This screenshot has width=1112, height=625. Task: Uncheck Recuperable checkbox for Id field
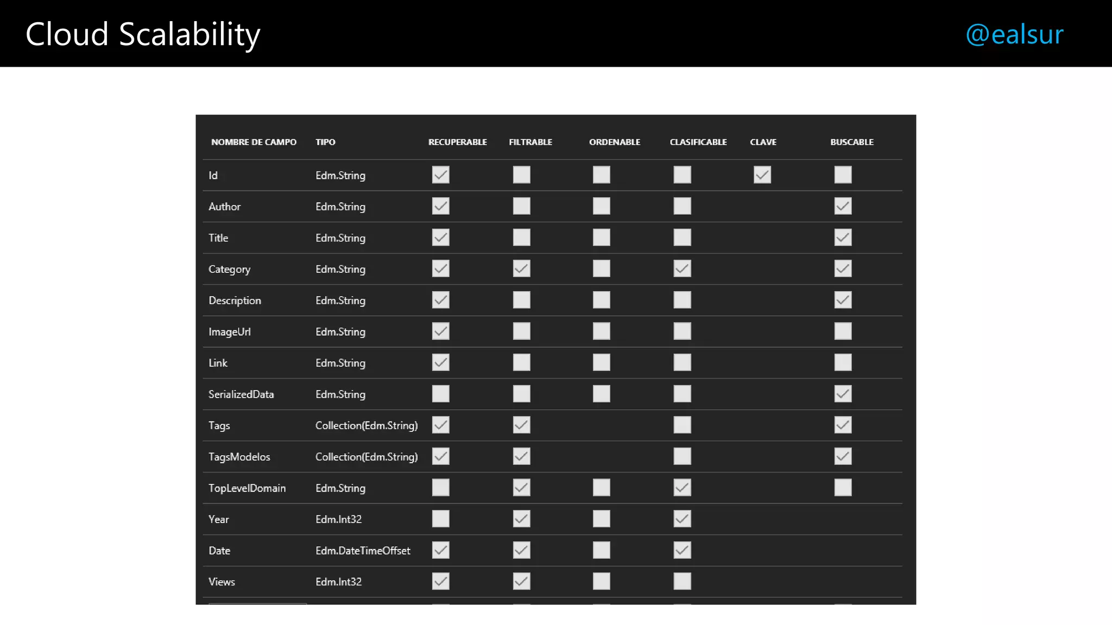coord(440,175)
